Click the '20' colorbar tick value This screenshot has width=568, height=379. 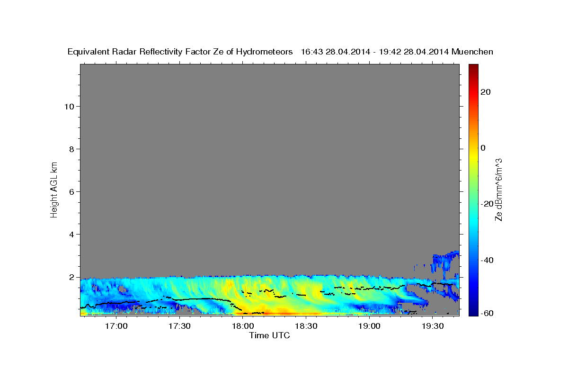[486, 92]
